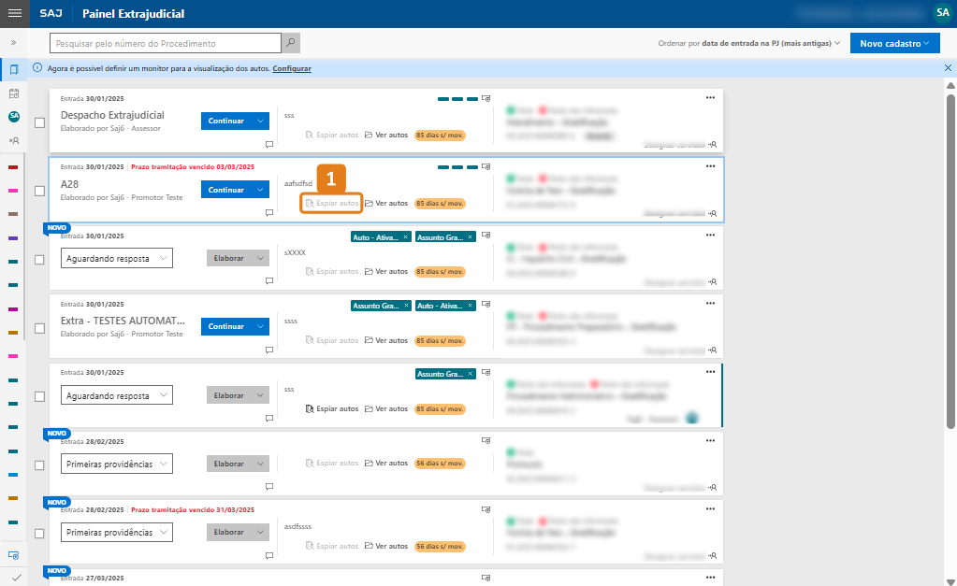Click the search magnifier icon
The image size is (957, 586).
click(290, 42)
